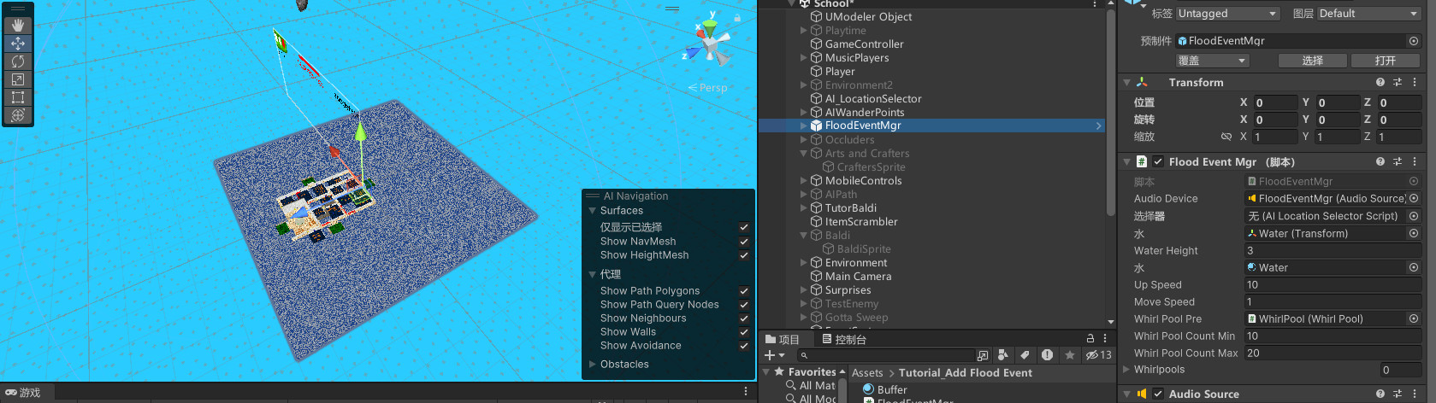Expand the MusicPlayers hierarchy item
The image size is (1436, 403).
(x=803, y=58)
